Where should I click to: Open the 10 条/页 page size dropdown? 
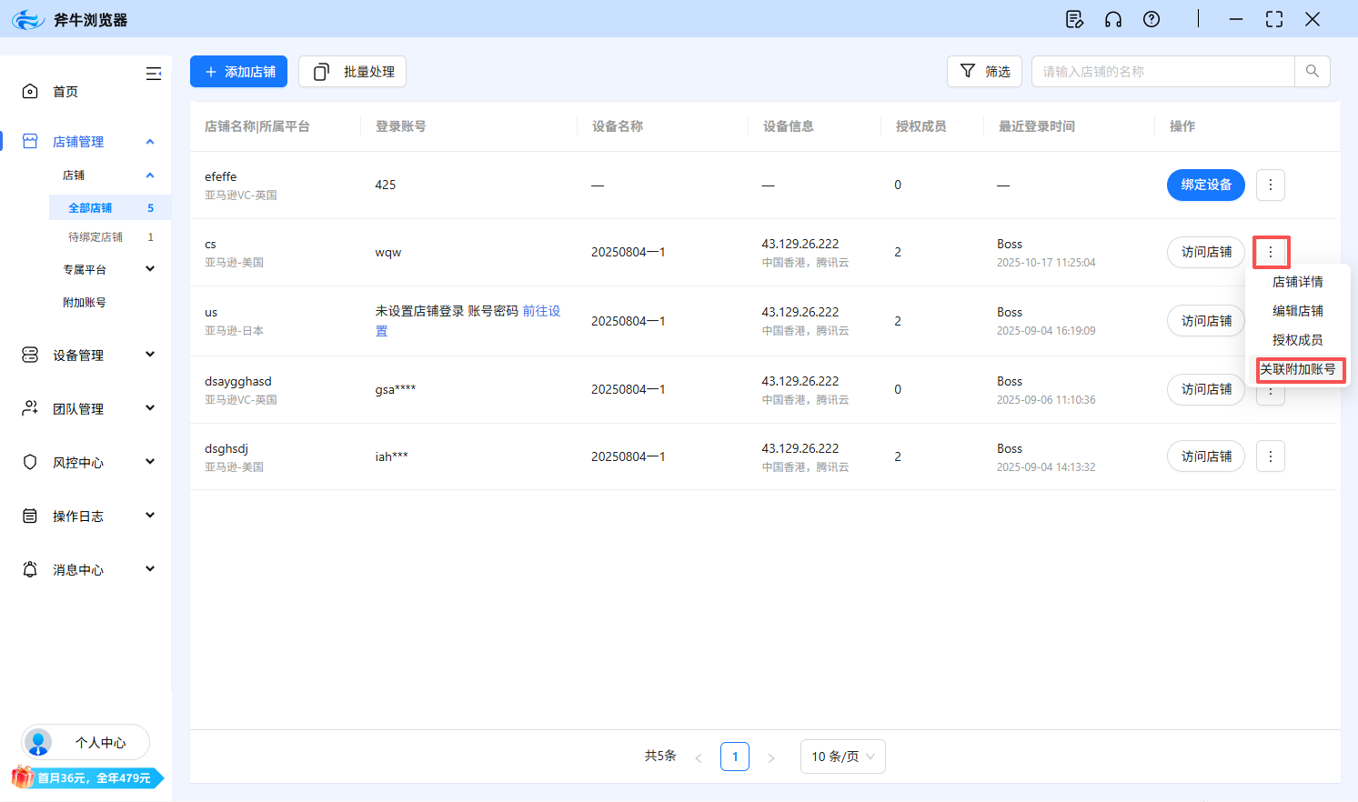[x=842, y=756]
